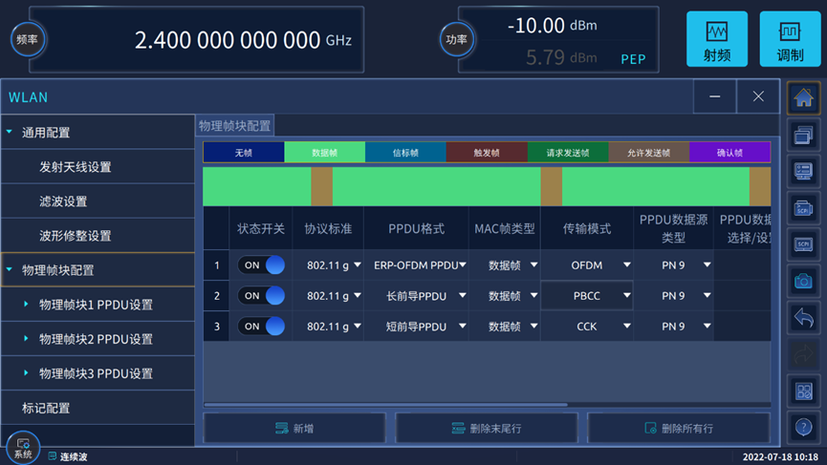The width and height of the screenshot is (827, 465).
Task: Click the multi-window icon in right sidebar
Action: (x=803, y=135)
